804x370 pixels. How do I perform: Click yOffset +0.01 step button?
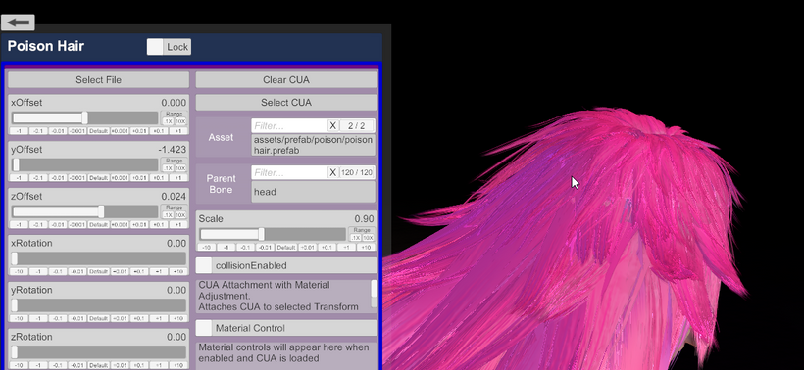pyautogui.click(x=139, y=177)
